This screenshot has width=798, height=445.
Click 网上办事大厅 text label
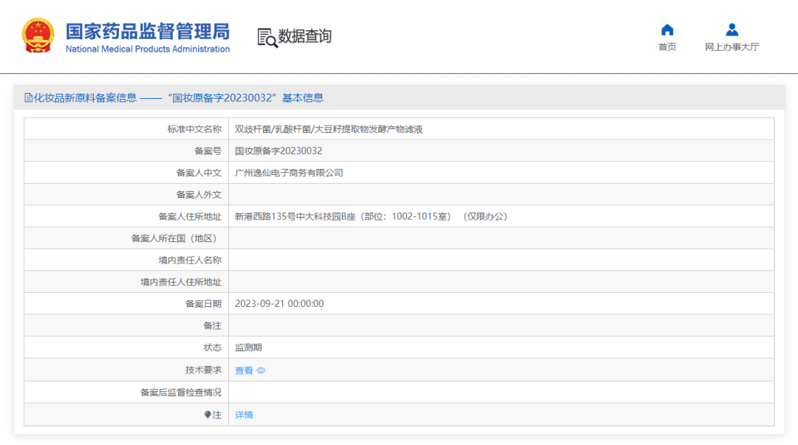[x=731, y=46]
